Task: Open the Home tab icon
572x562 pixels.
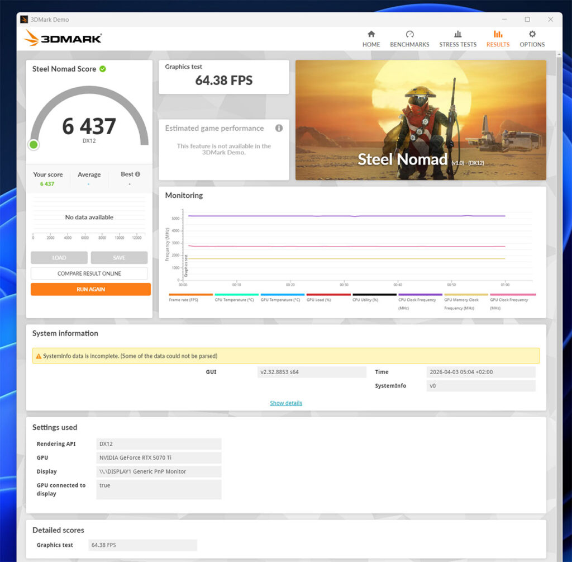Action: pyautogui.click(x=371, y=34)
